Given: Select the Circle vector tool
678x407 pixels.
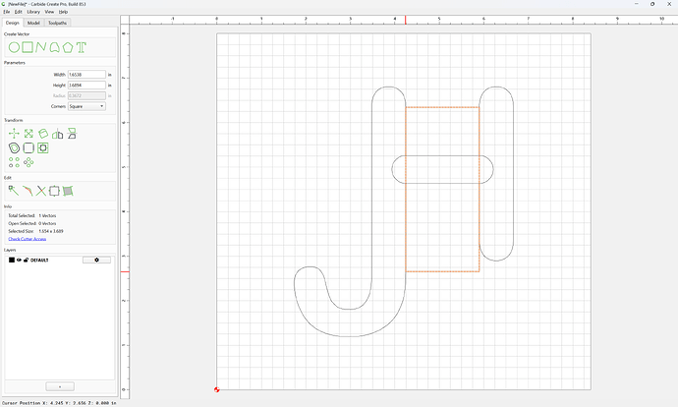Looking at the screenshot, I should pos(14,47).
